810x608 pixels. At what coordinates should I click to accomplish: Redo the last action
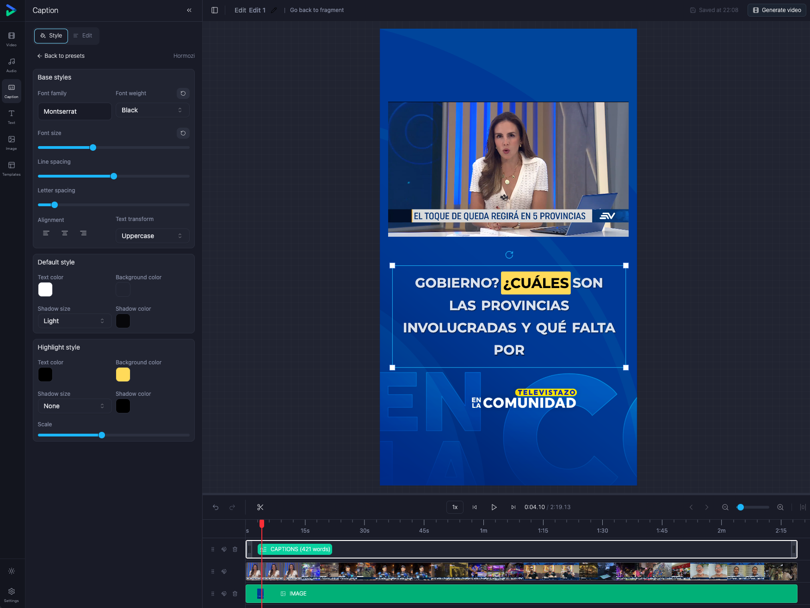232,507
